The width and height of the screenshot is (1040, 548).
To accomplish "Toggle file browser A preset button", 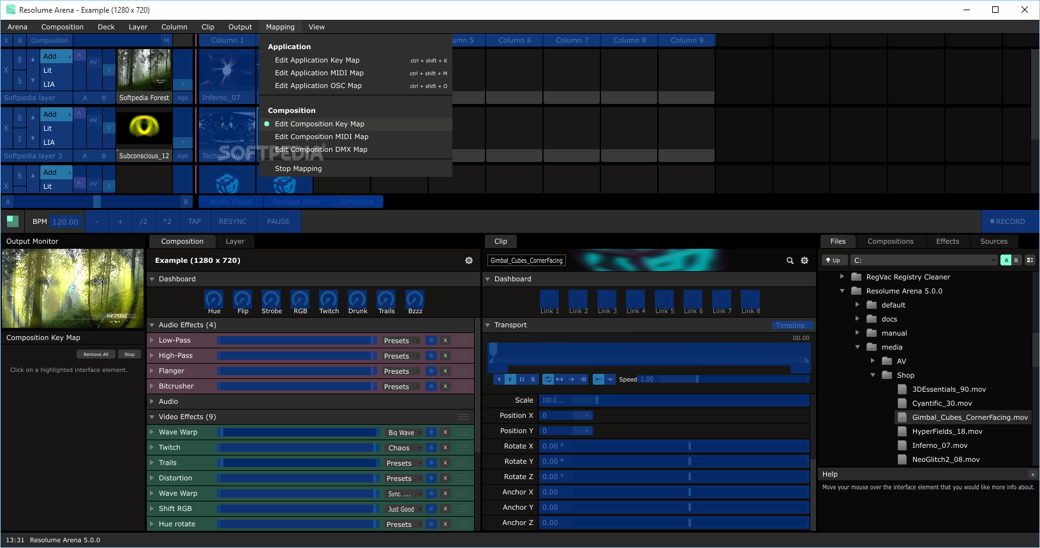I will 1006,260.
